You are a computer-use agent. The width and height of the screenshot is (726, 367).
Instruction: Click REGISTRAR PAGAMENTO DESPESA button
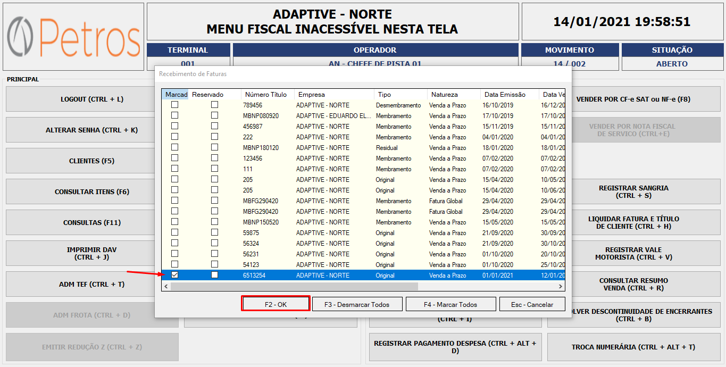click(x=455, y=347)
